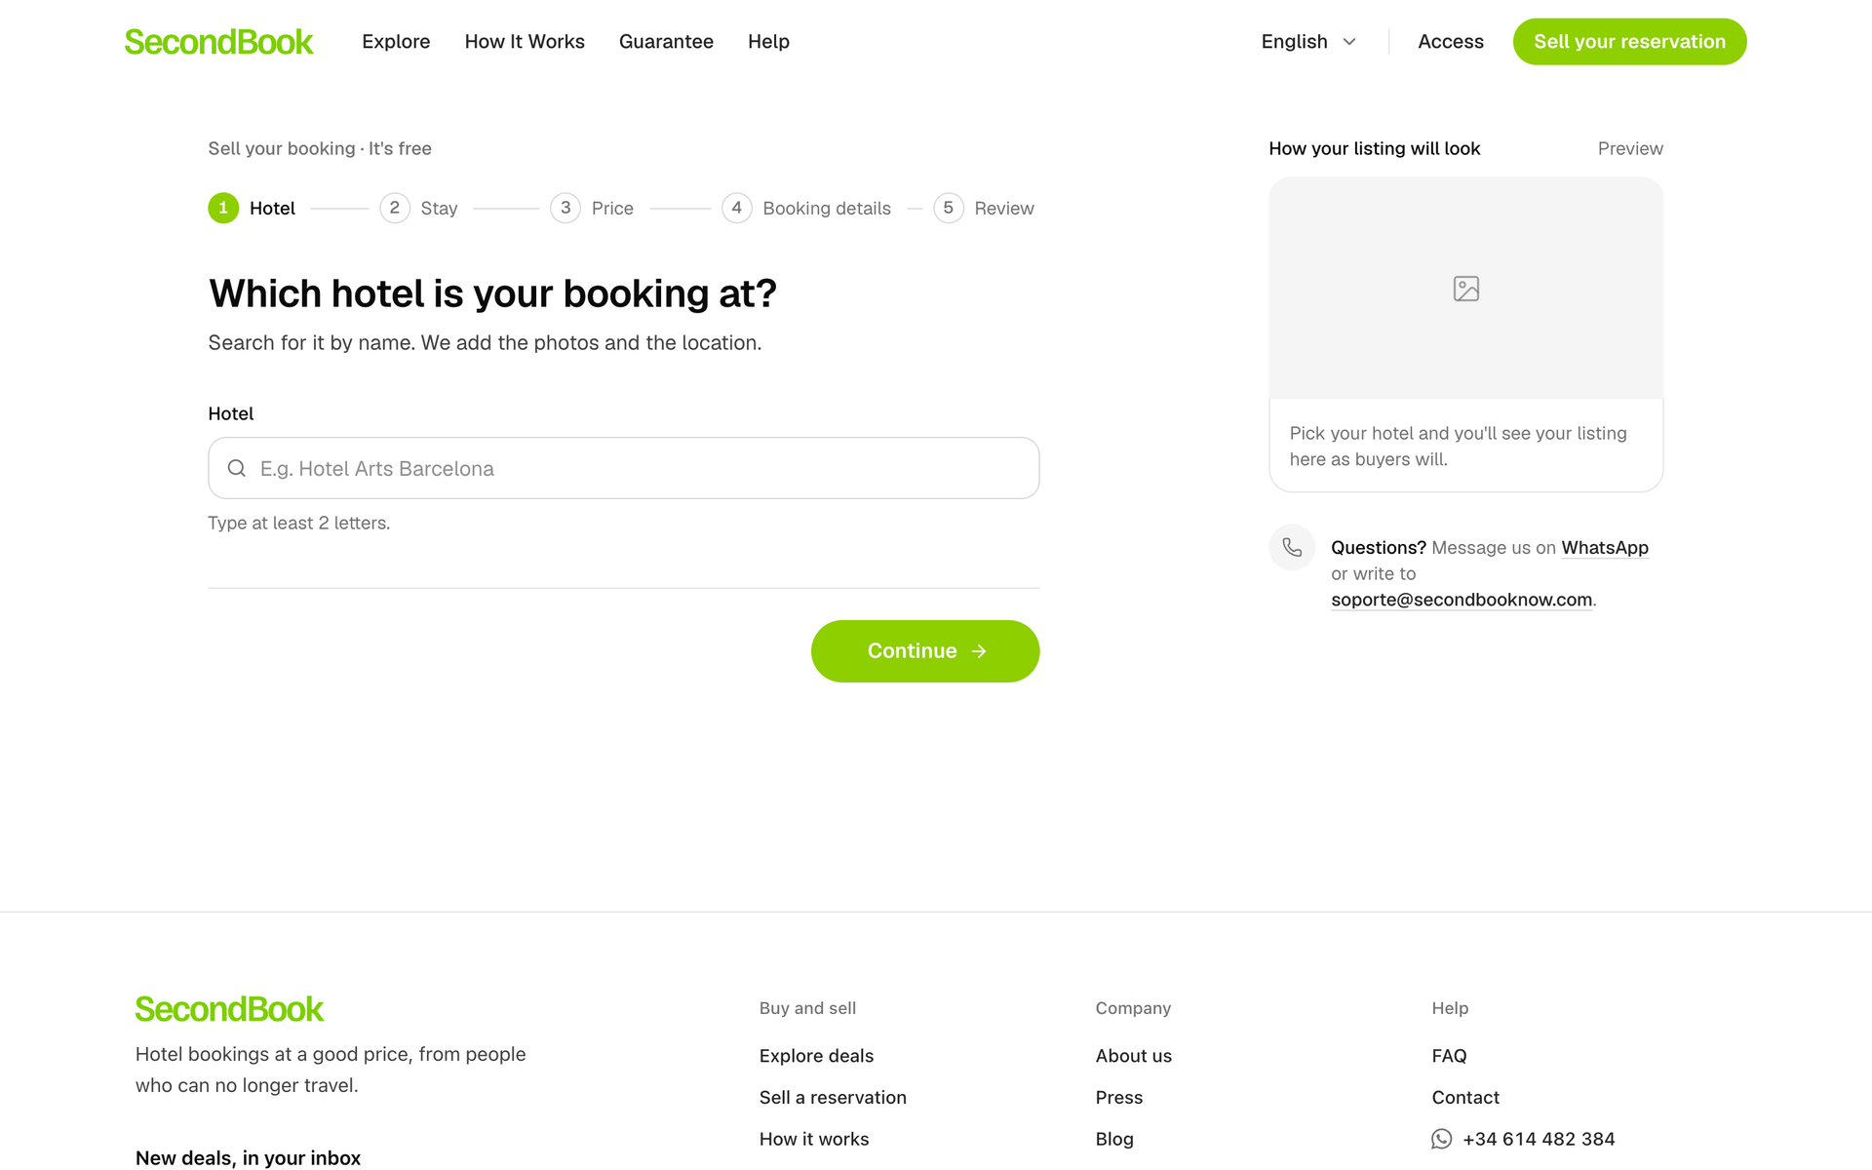This screenshot has height=1170, width=1872.
Task: Click 'Type at least 2 letters.' hint
Action: tap(299, 524)
